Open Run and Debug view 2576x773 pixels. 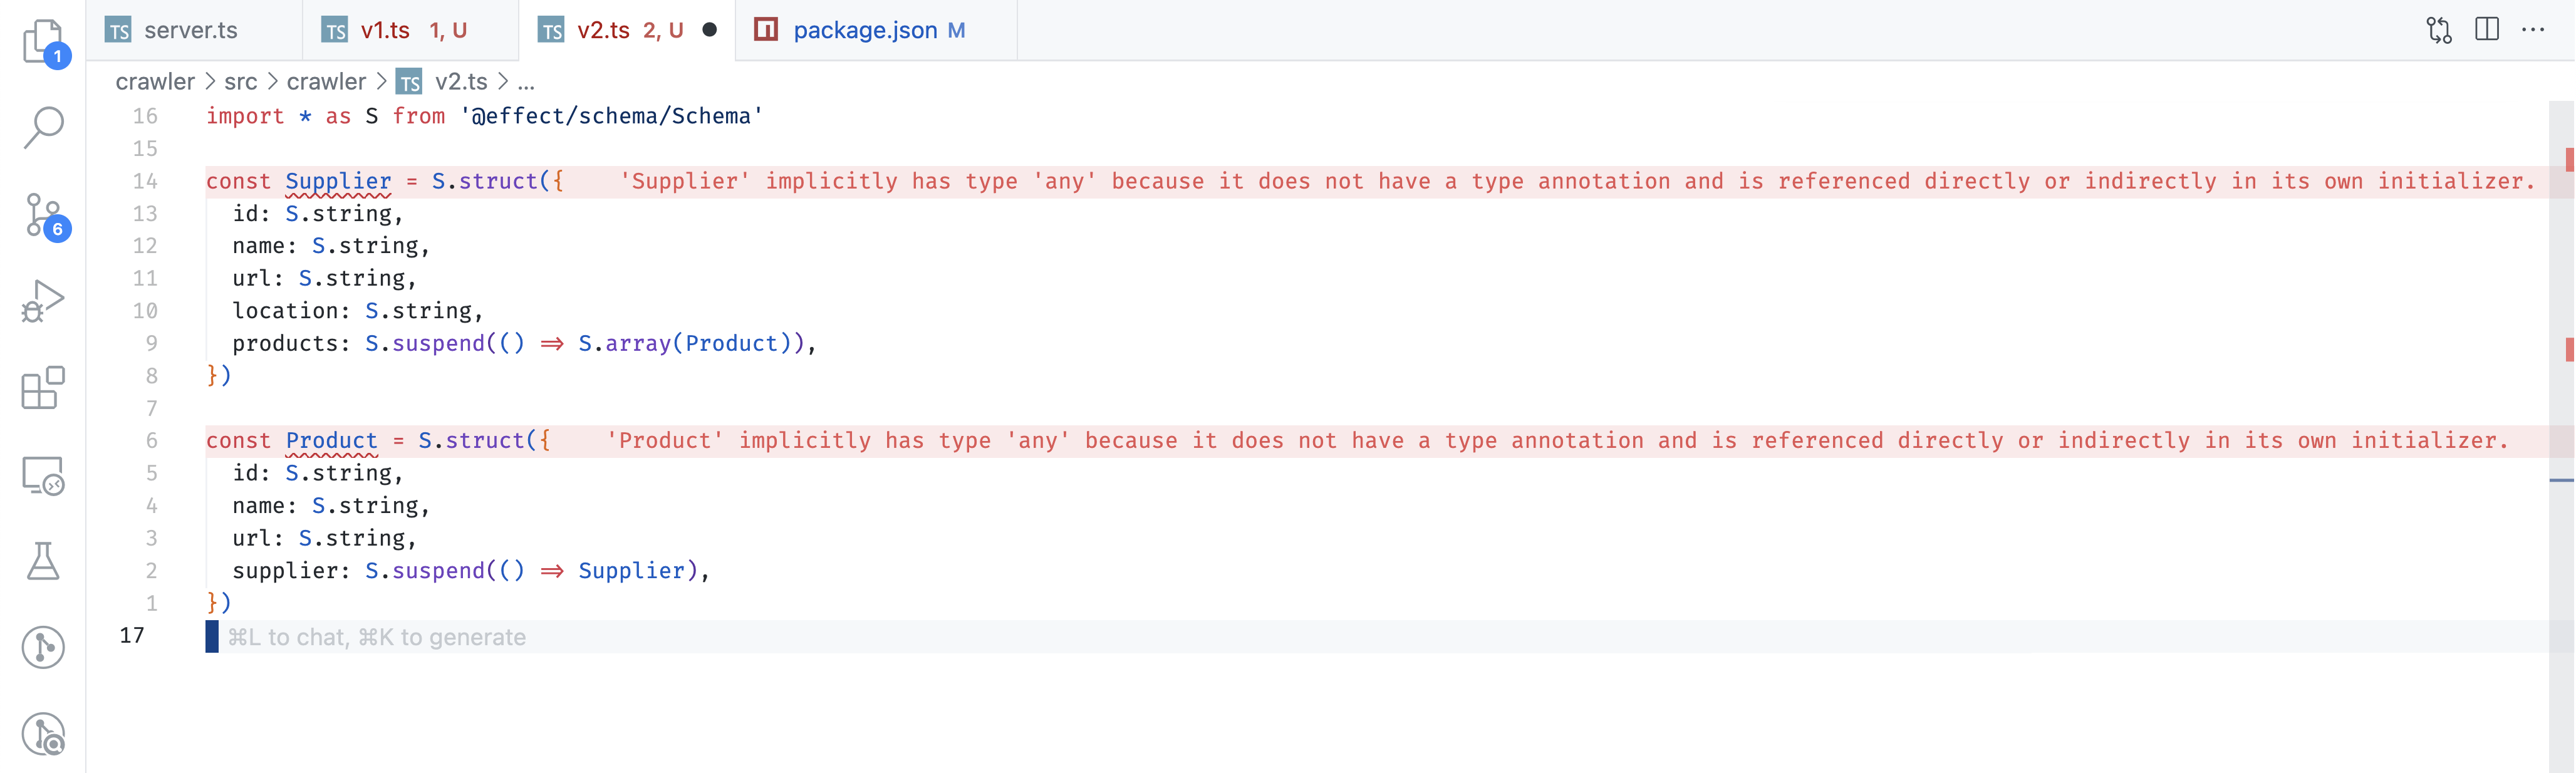[42, 301]
